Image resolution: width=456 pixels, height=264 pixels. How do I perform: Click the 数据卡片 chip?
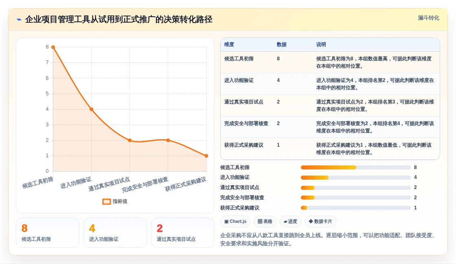point(320,222)
